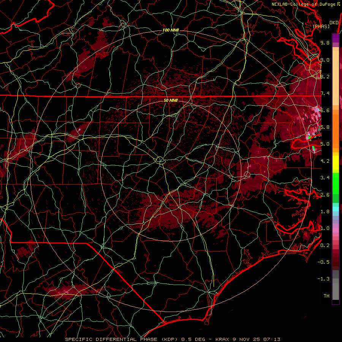Click the 4.2 value on the color scale

pyautogui.click(x=325, y=161)
